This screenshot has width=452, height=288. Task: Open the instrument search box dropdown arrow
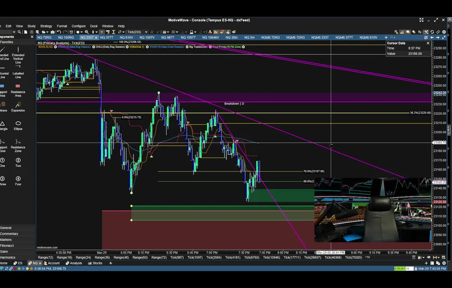(x=14, y=32)
